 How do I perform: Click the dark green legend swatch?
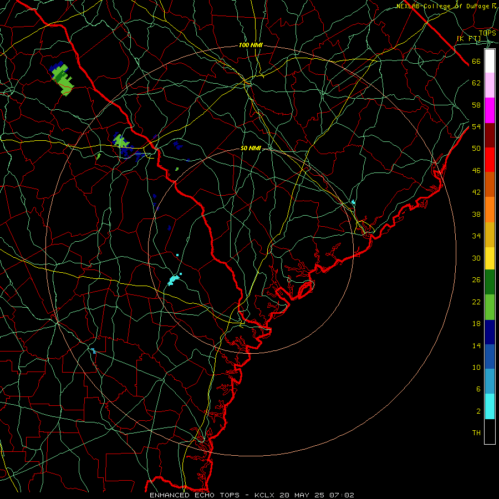coord(490,282)
